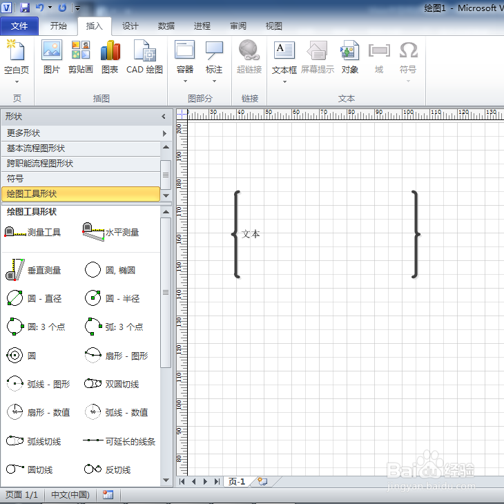Switch to the 审阅 tab

pos(238,26)
